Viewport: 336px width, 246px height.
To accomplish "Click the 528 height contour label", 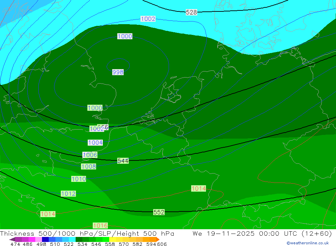I will pyautogui.click(x=192, y=12).
